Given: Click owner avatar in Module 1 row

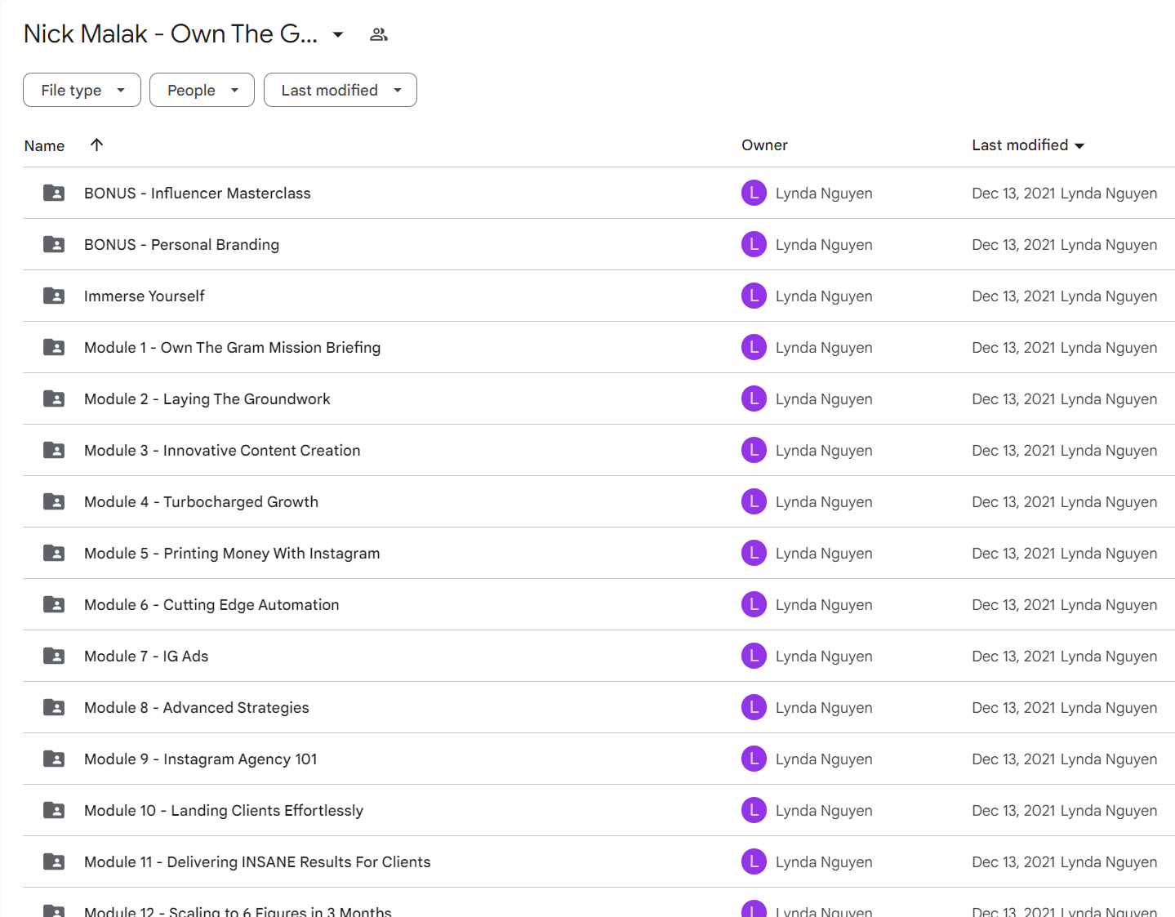Looking at the screenshot, I should click(754, 347).
